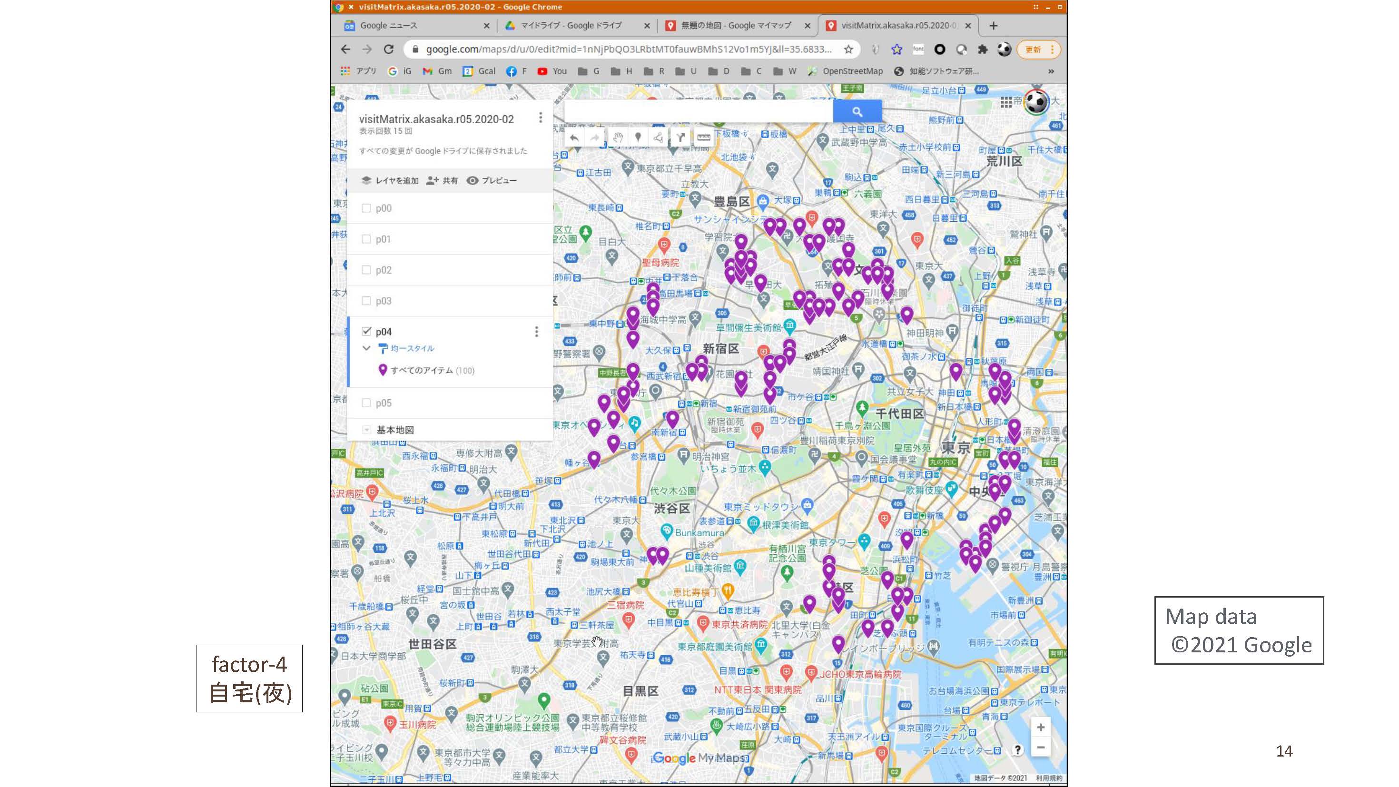Screen dimensions: 1399x787
Task: Click the undo arrow in map toolbar
Action: pyautogui.click(x=574, y=138)
